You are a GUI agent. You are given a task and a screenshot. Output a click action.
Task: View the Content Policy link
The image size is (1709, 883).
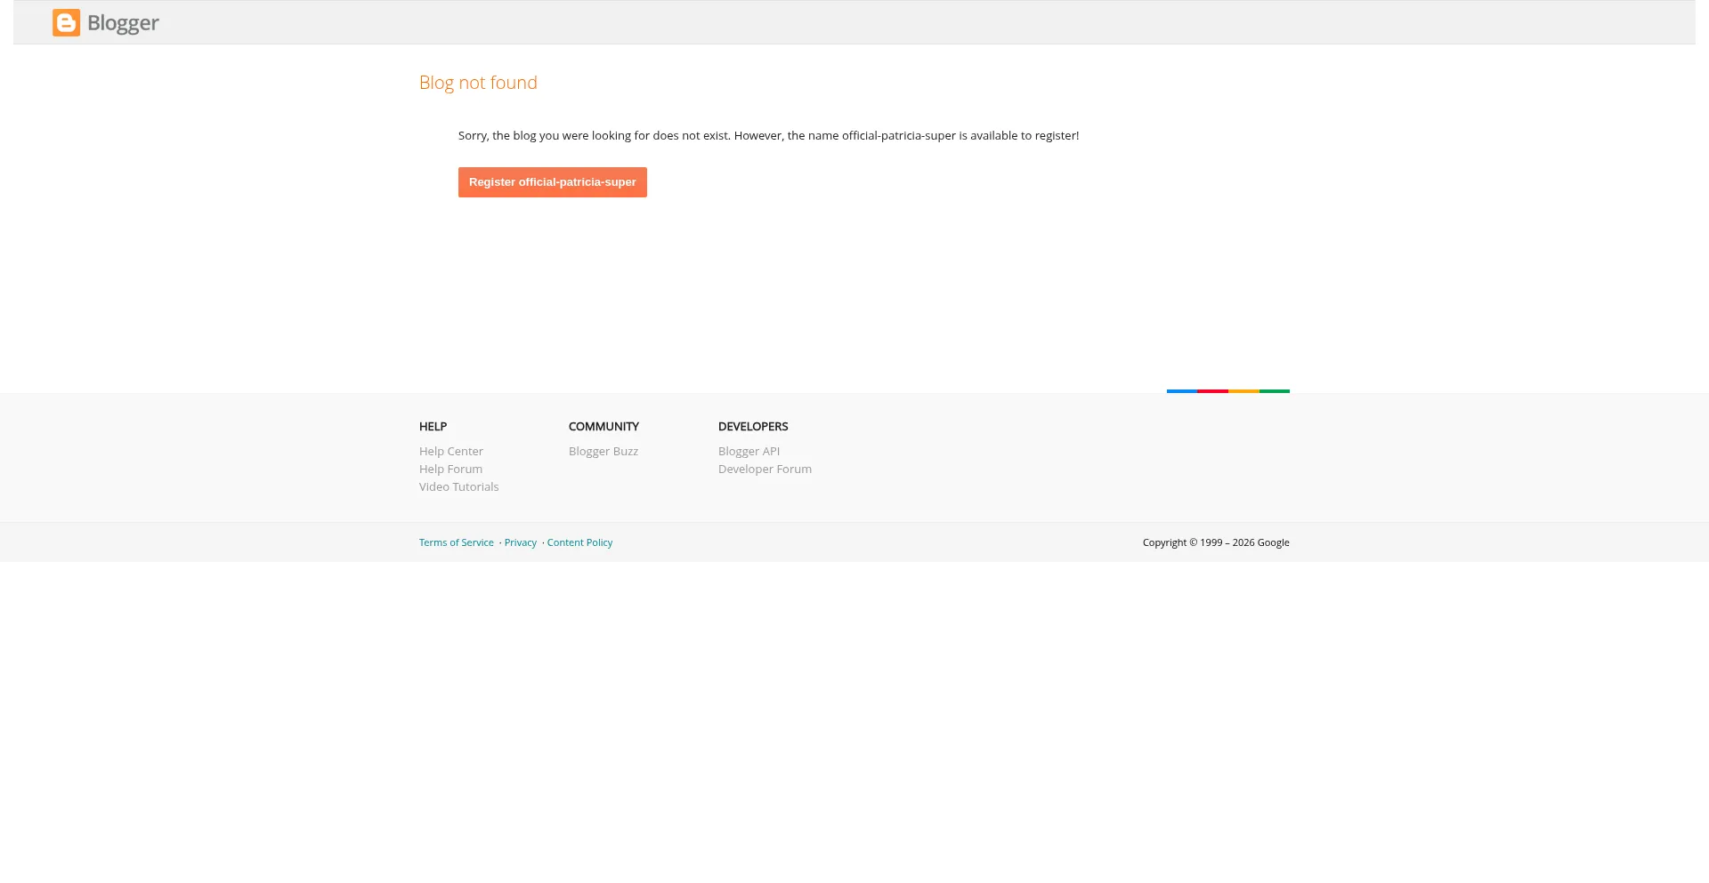point(579,542)
